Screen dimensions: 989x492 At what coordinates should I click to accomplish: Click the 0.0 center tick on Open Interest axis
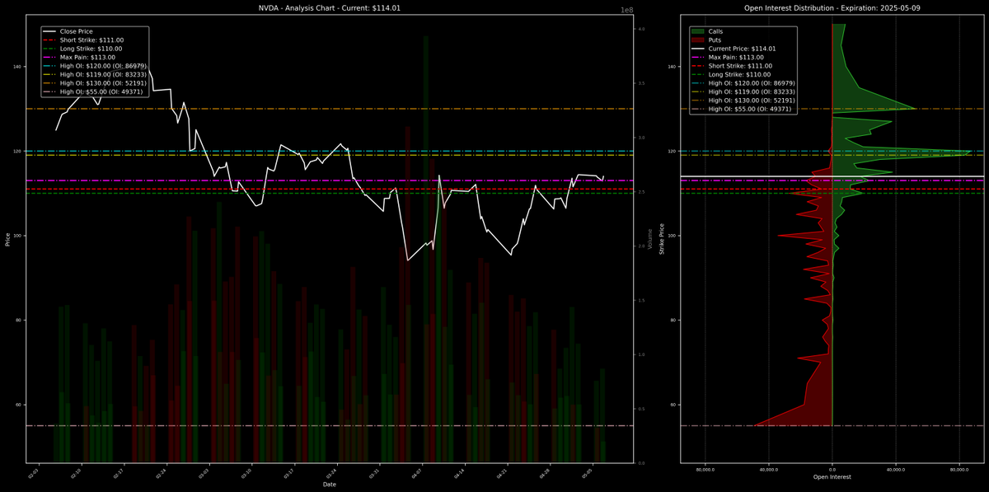click(x=832, y=469)
